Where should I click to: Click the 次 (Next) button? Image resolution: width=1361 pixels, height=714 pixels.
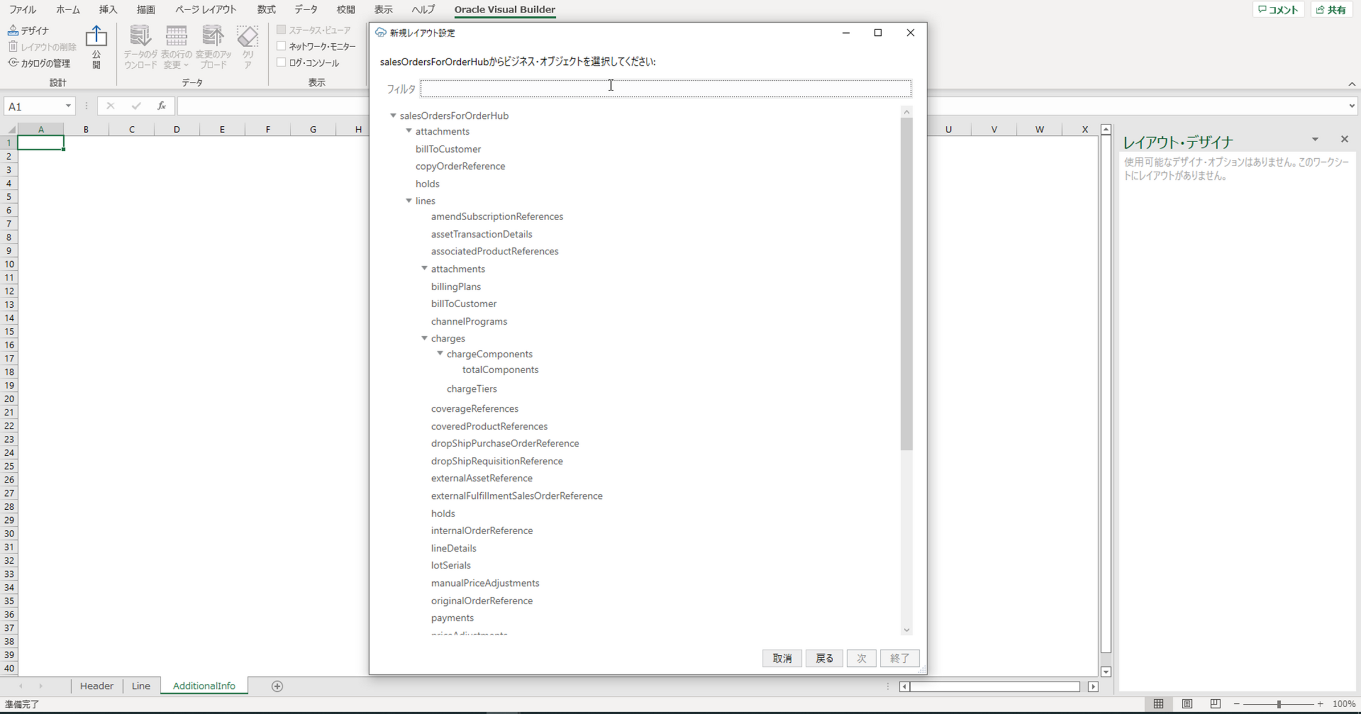[861, 658]
